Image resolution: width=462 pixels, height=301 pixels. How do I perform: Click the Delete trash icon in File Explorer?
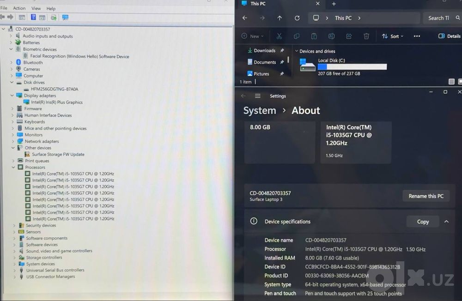[x=366, y=36]
